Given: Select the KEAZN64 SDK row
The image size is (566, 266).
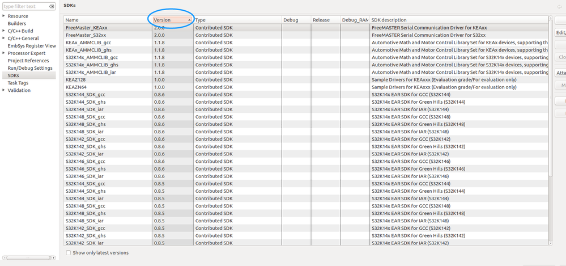Looking at the screenshot, I should 306,87.
